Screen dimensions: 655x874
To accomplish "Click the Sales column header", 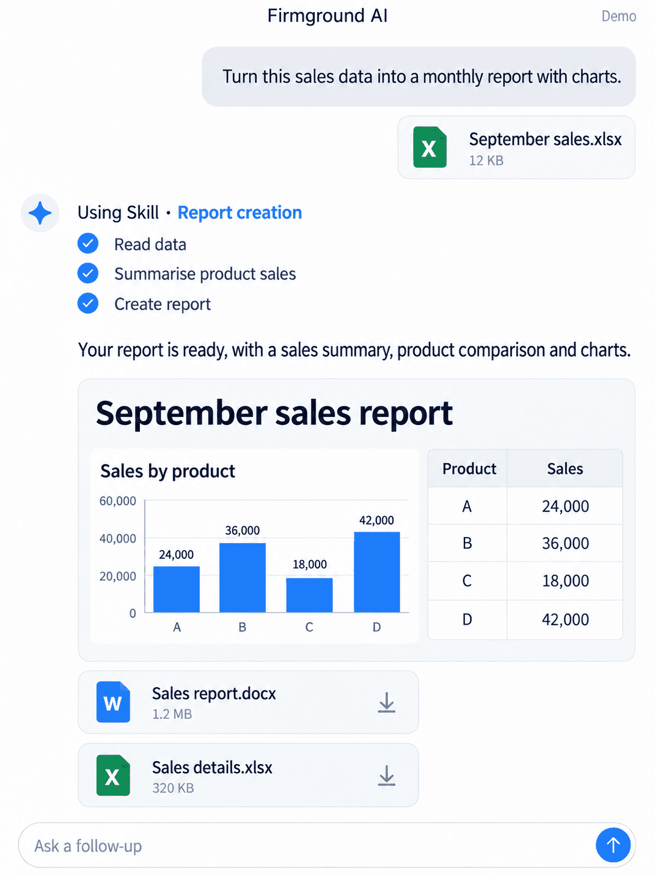I will 565,468.
